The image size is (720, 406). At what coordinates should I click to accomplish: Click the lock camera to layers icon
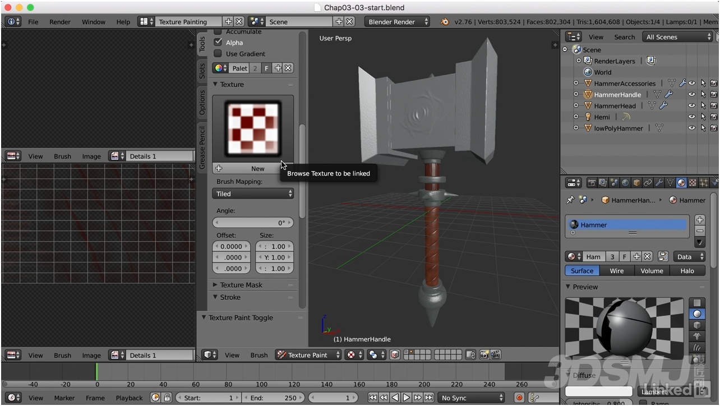coord(470,355)
